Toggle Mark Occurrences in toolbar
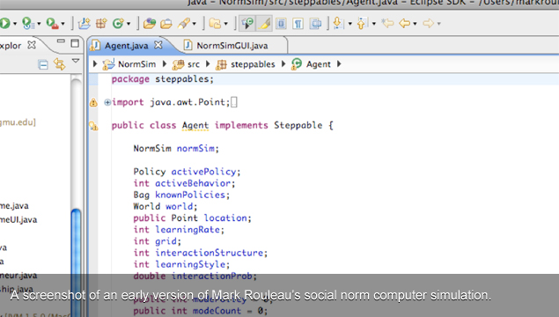 click(x=247, y=24)
